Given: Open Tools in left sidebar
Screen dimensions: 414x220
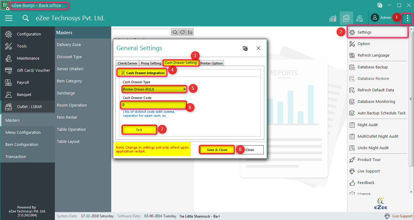Looking at the screenshot, I should tap(28, 46).
